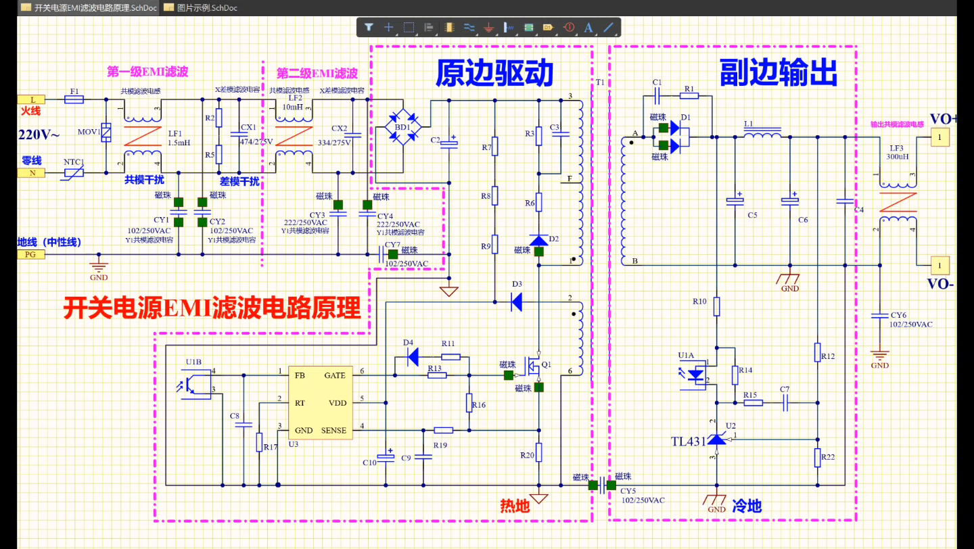
Task: Click the LF3 300uH designator text
Action: (x=897, y=152)
